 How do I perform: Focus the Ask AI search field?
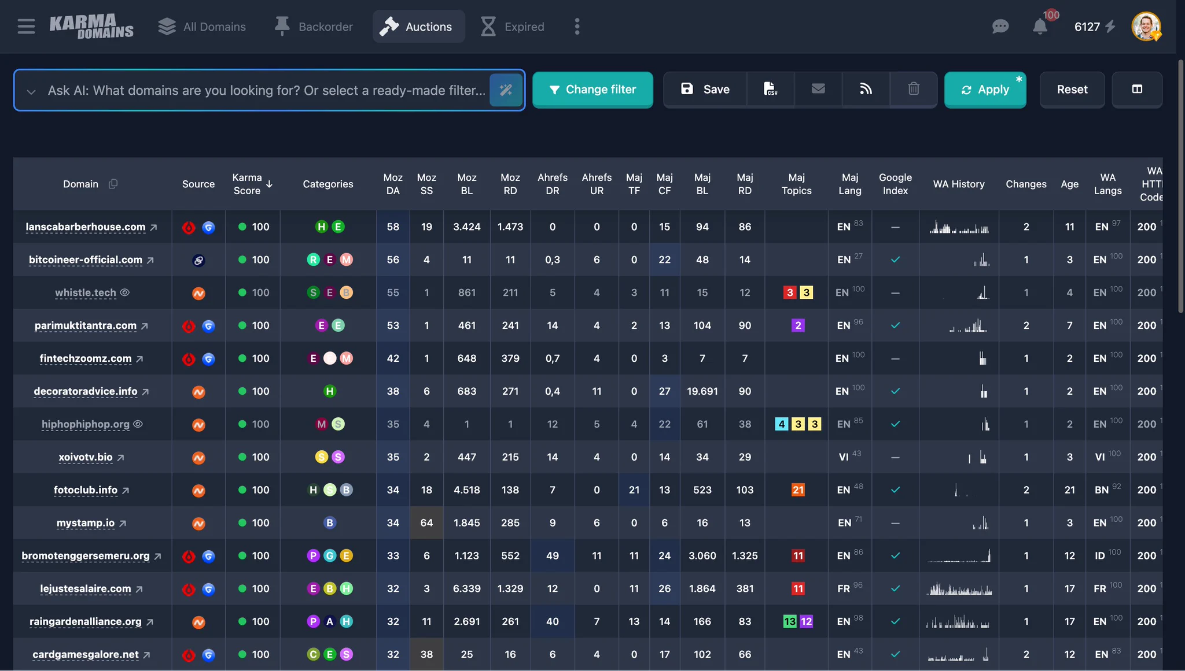[266, 90]
